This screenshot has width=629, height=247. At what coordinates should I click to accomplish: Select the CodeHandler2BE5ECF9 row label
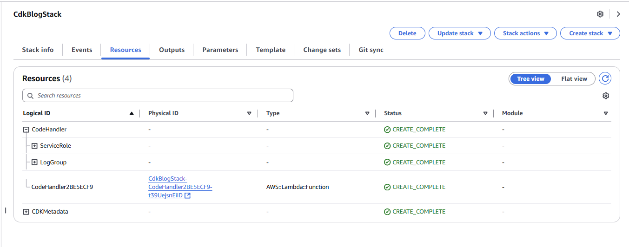point(62,187)
